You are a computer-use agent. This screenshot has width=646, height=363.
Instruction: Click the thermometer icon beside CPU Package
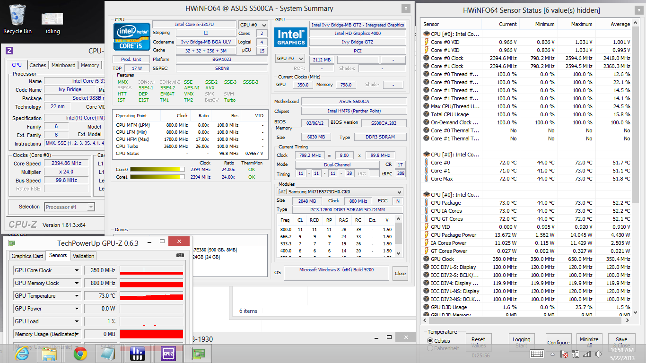pos(426,203)
